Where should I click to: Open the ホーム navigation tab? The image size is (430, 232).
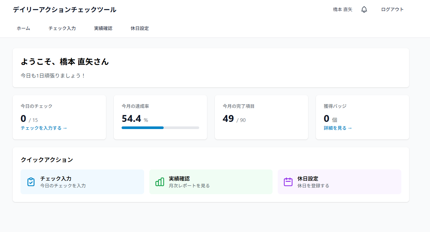[23, 28]
